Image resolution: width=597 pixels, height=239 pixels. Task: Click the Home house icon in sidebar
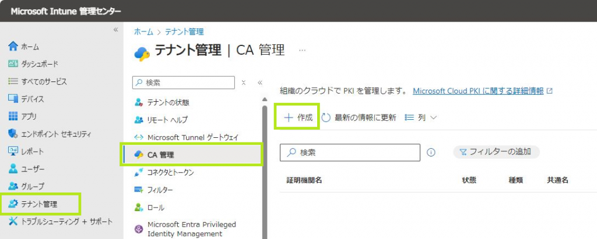click(13, 47)
